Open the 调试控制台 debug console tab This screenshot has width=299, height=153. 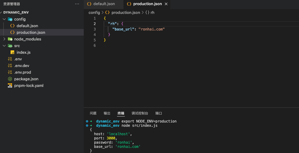point(140,113)
